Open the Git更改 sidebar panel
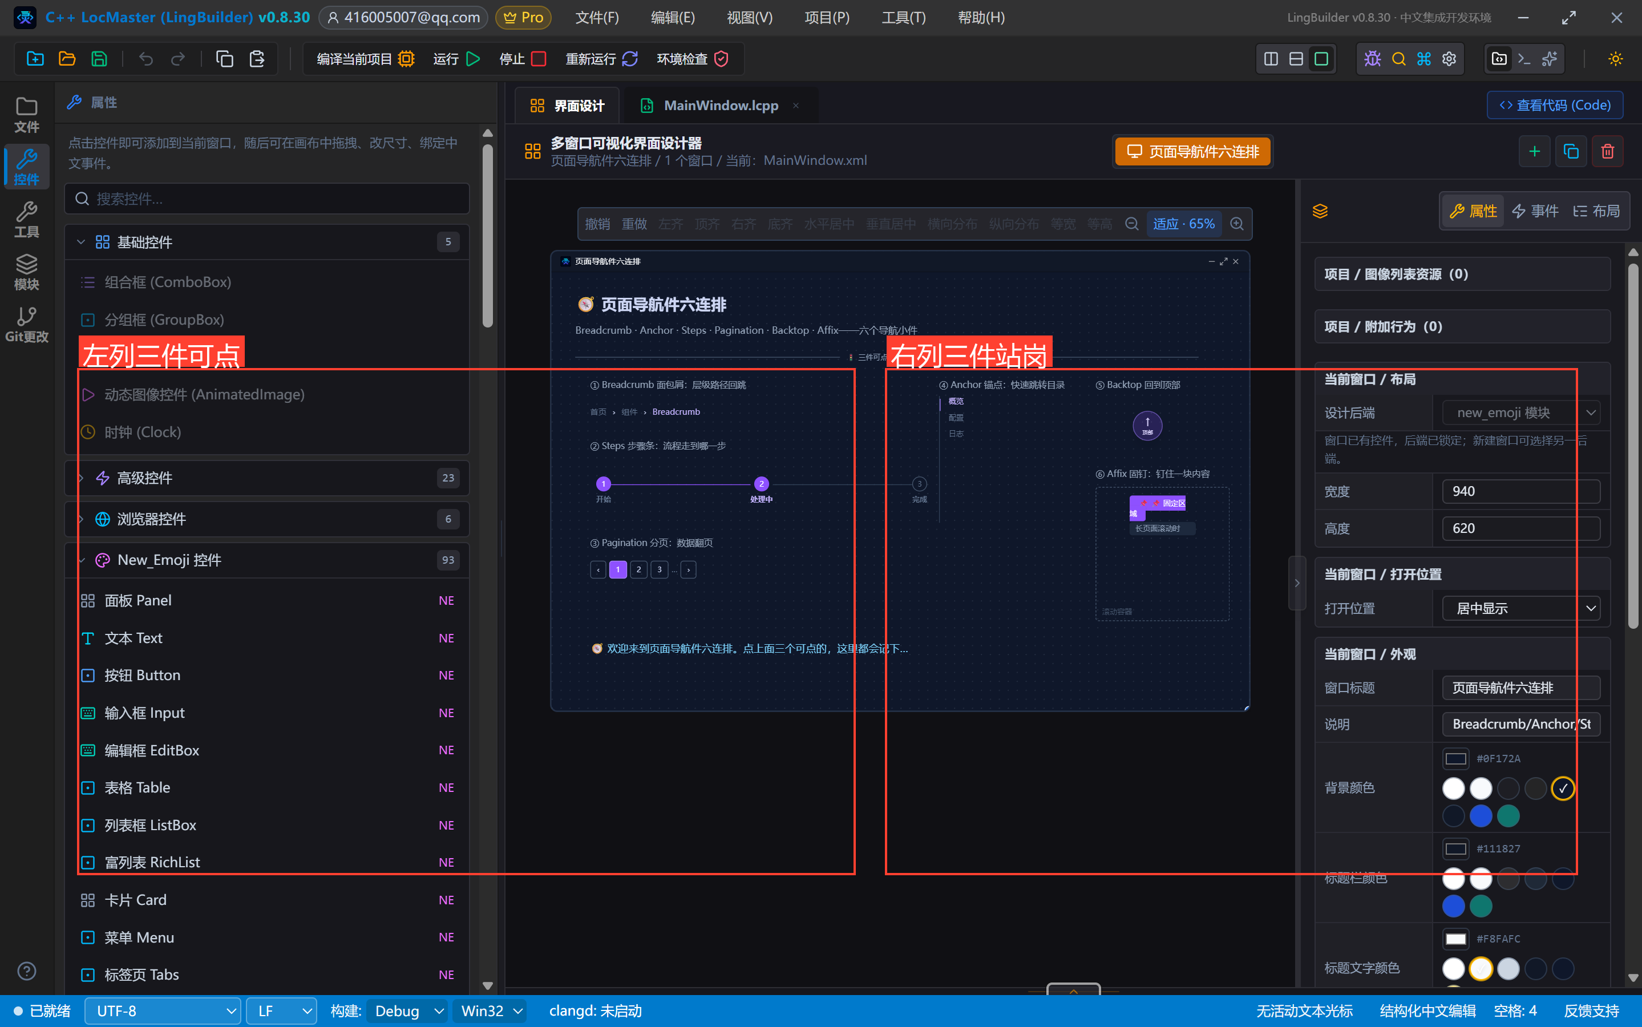 pyautogui.click(x=26, y=325)
